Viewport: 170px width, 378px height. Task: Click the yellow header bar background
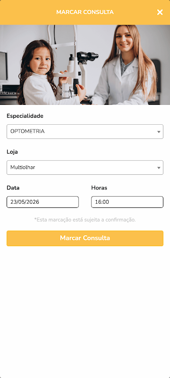[29, 12]
